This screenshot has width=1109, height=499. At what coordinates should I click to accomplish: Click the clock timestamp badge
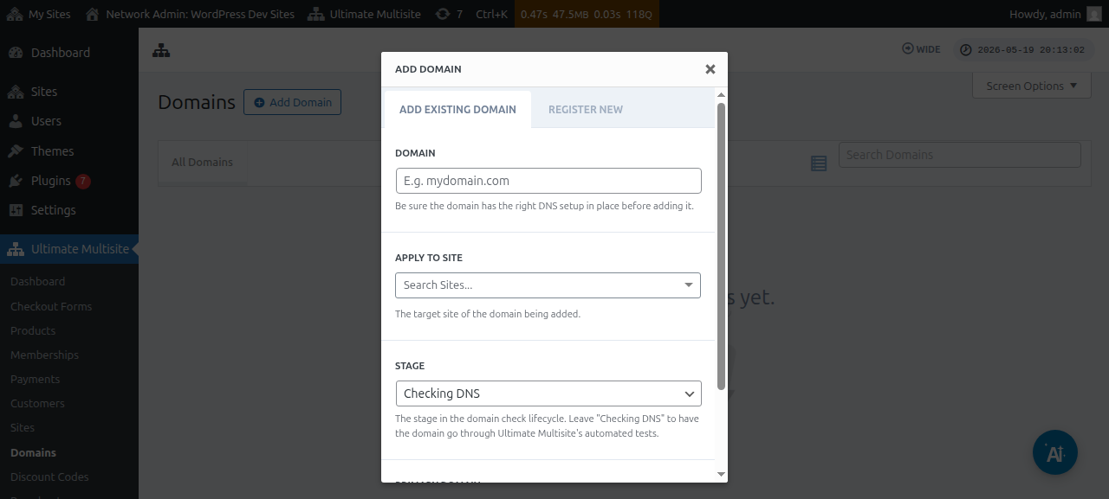[x=1023, y=50]
